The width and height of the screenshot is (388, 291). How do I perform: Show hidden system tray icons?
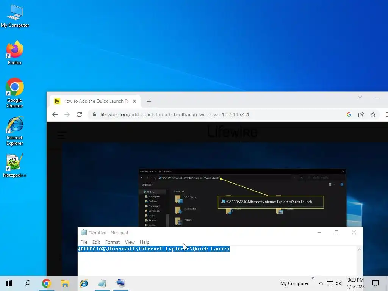pyautogui.click(x=321, y=283)
